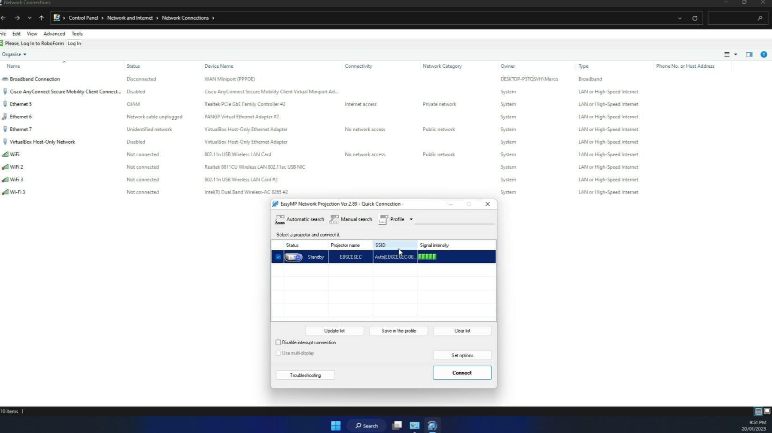This screenshot has height=433, width=772.
Task: Open the Advanced menu
Action: (54, 33)
